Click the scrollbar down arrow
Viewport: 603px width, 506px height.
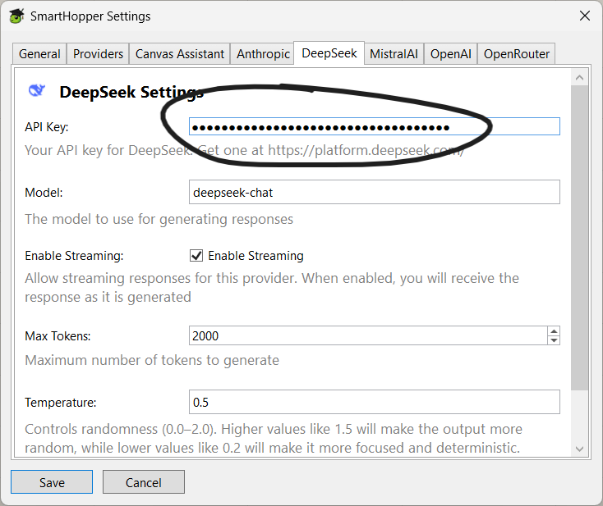[x=579, y=449]
